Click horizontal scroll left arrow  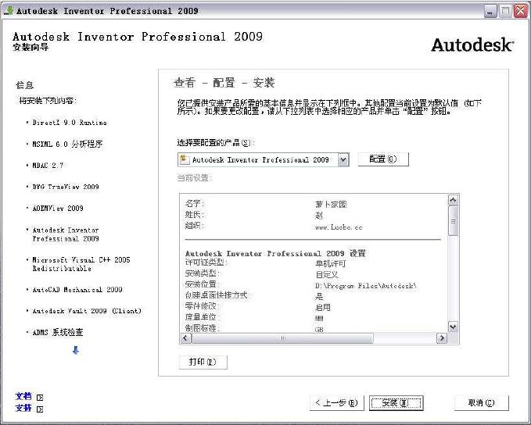coord(185,337)
